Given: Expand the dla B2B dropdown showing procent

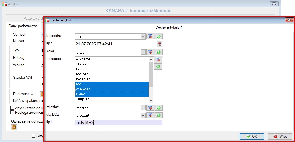Looking at the screenshot, I should (x=143, y=115).
